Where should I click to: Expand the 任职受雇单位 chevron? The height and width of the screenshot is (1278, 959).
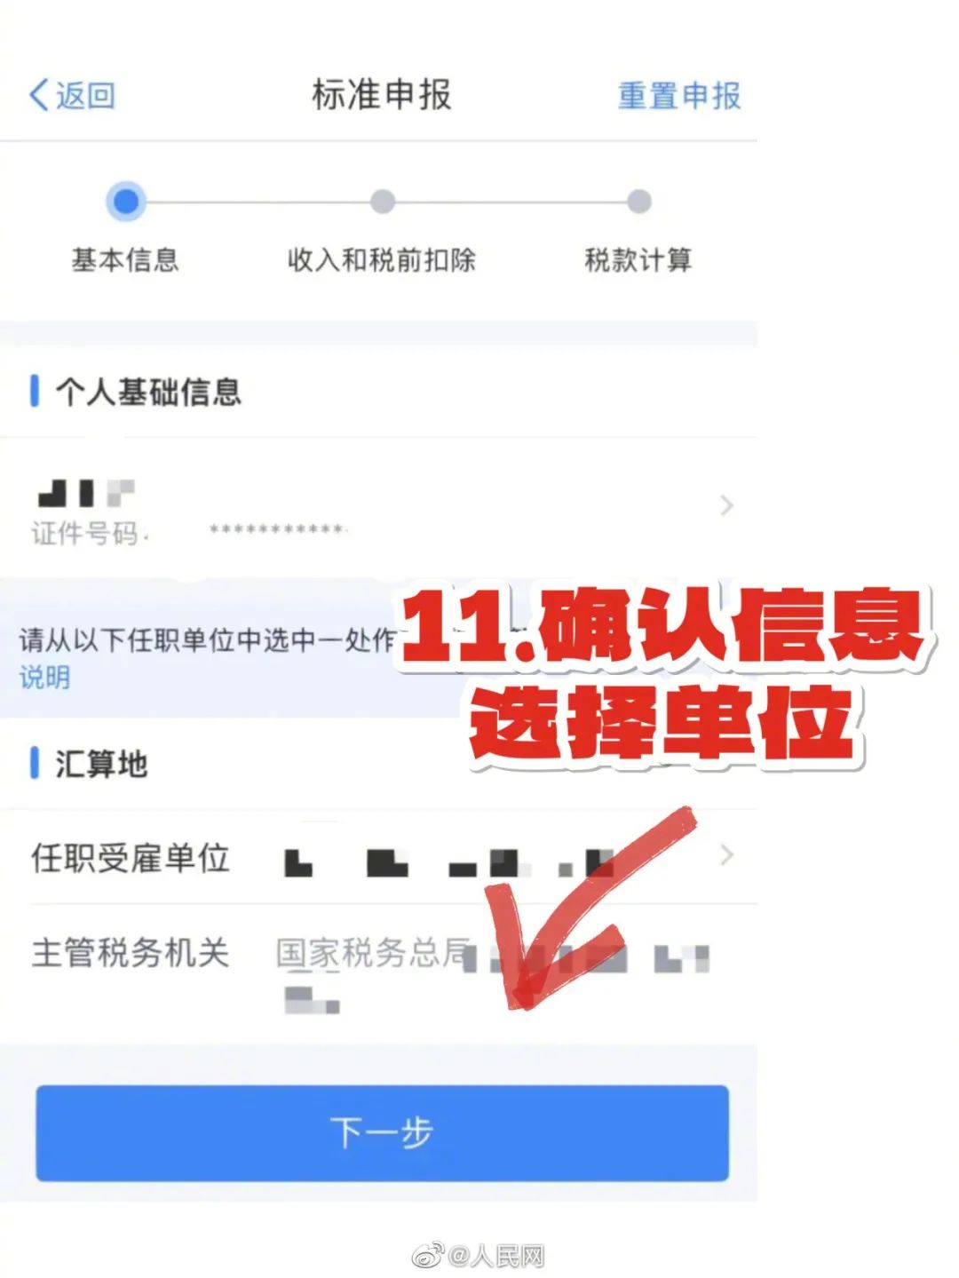point(726,855)
